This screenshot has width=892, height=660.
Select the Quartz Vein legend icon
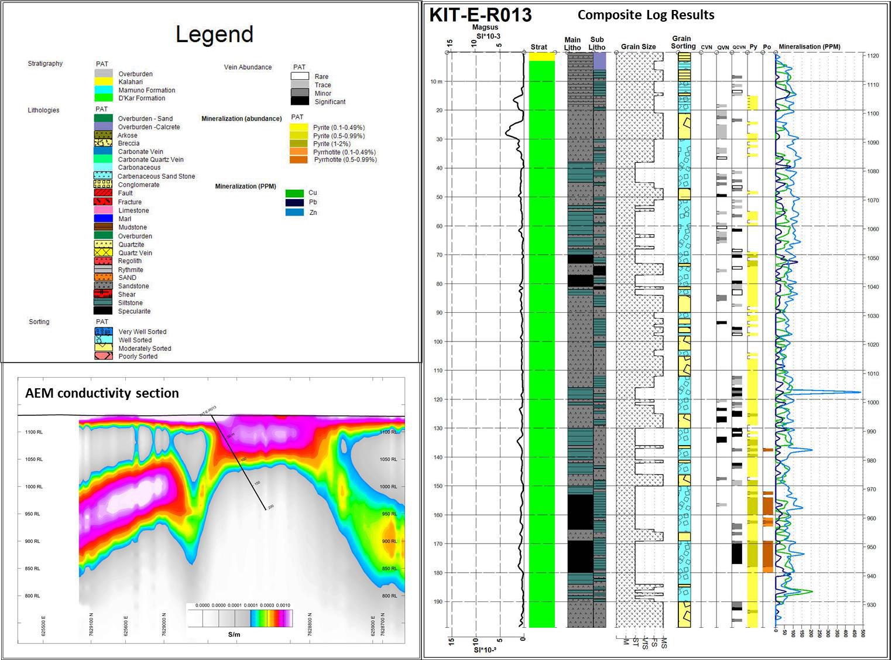(103, 252)
